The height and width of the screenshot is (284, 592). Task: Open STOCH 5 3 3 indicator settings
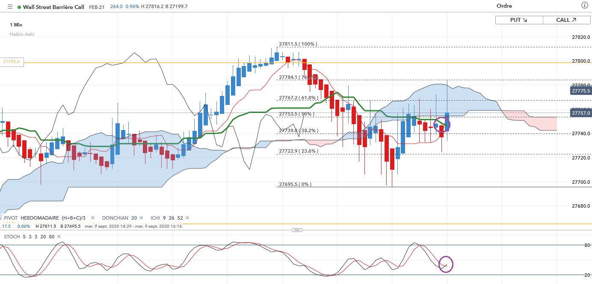pyautogui.click(x=30, y=236)
